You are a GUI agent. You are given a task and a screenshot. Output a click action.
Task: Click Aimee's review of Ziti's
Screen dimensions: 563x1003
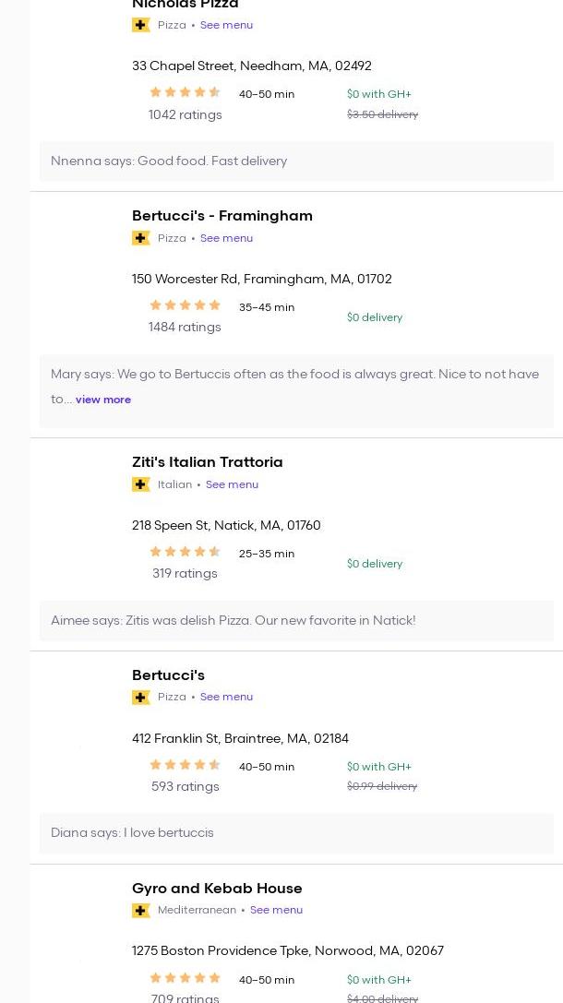233,621
